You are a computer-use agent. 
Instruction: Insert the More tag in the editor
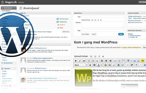[x=123, y=61]
